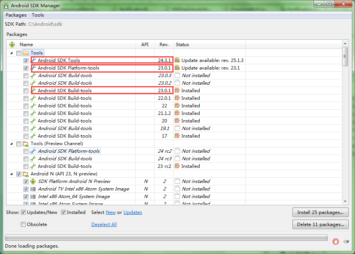
Task: Collapse the Android N (API 23) group
Action: 11,174
